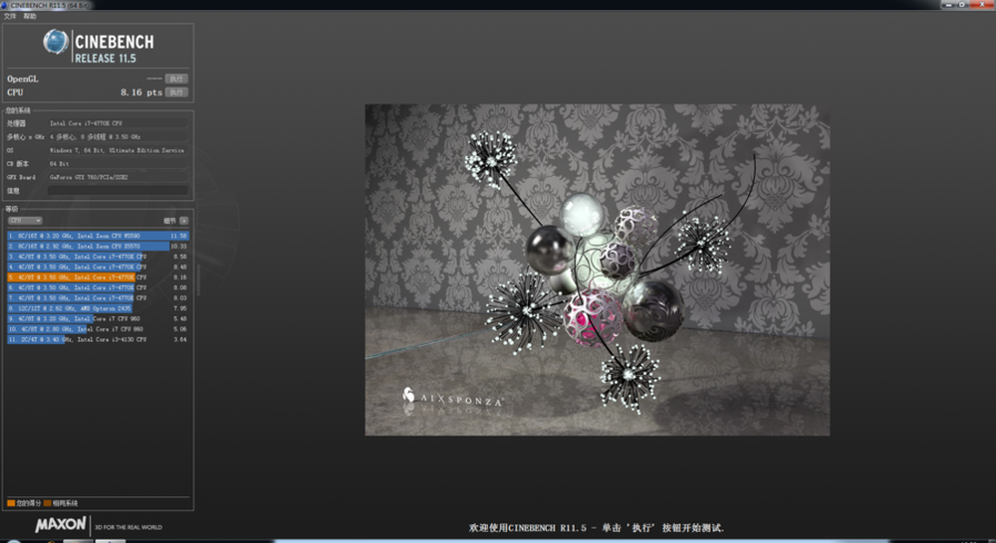The width and height of the screenshot is (996, 543).
Task: Open the CPU ranking type dropdown
Action: [25, 220]
